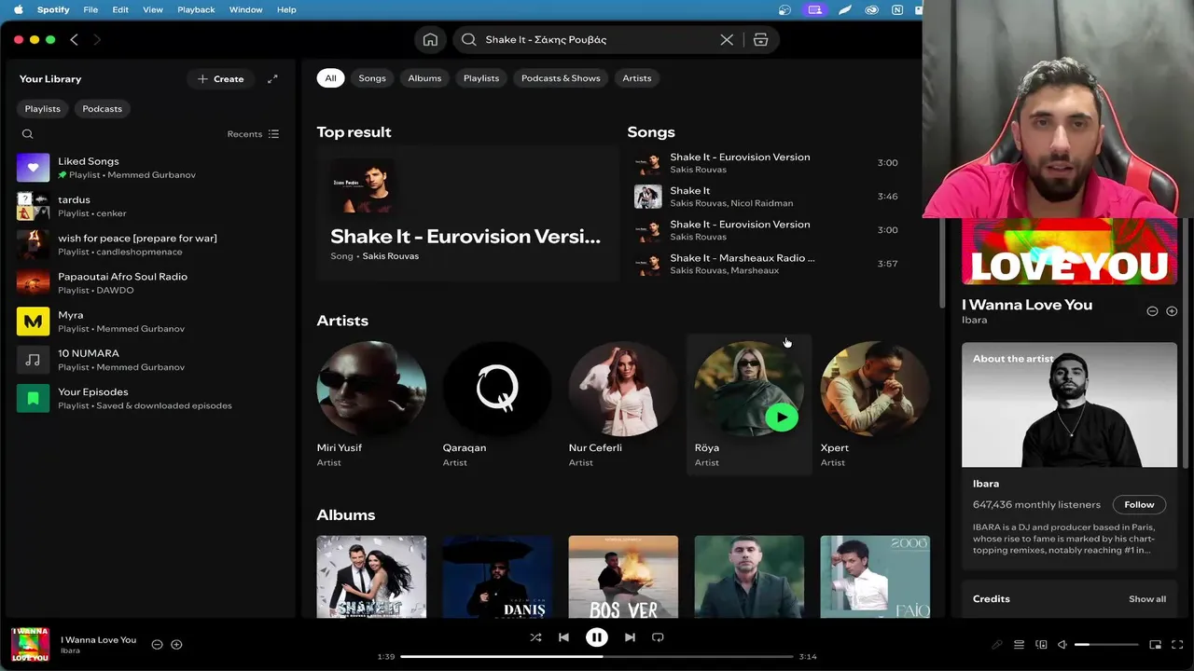Open the Apple menu
1194x671 pixels.
coord(18,9)
